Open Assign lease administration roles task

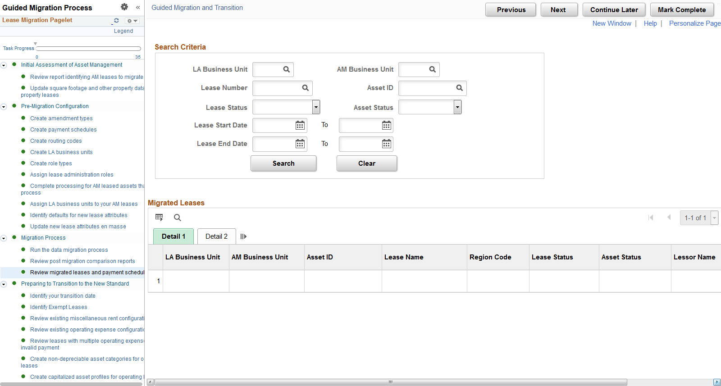[72, 175]
